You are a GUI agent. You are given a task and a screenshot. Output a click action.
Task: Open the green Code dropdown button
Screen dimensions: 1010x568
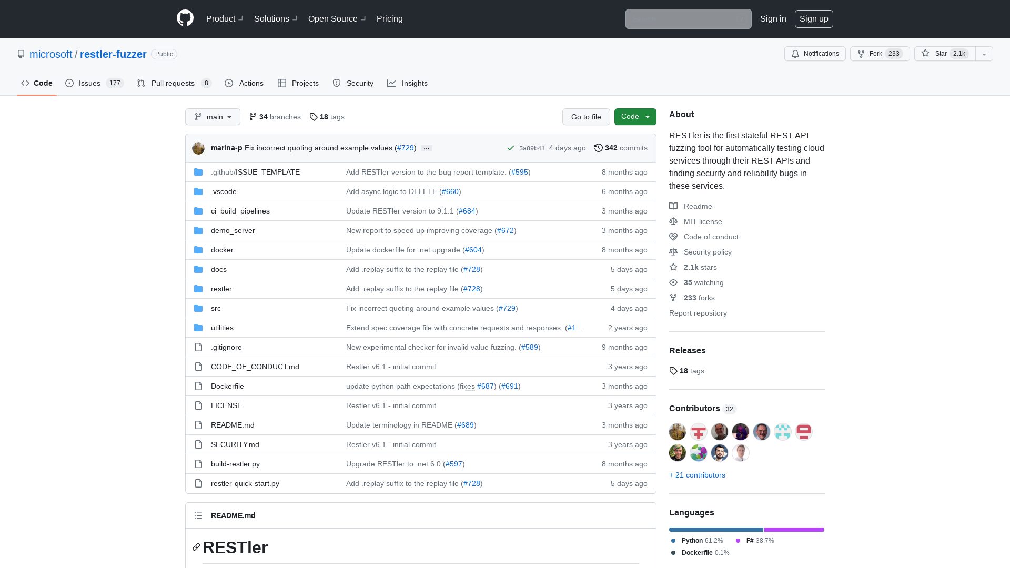click(635, 117)
